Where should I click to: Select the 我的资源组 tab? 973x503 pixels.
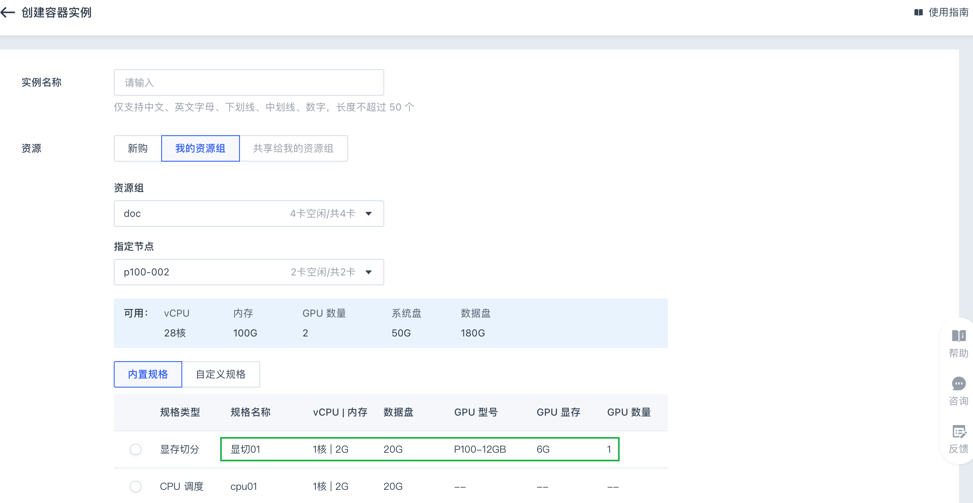[x=200, y=148]
